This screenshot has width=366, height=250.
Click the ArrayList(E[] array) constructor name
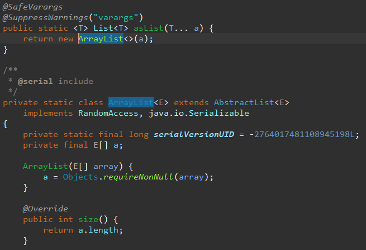pos(45,166)
